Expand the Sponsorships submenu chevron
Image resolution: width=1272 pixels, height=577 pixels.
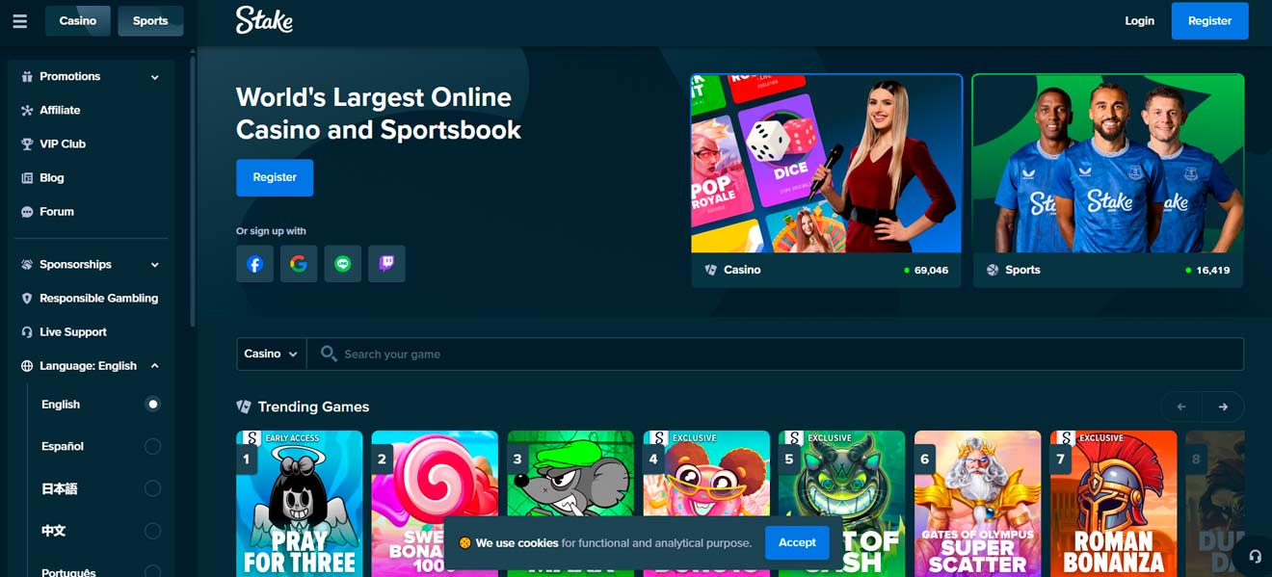click(154, 265)
